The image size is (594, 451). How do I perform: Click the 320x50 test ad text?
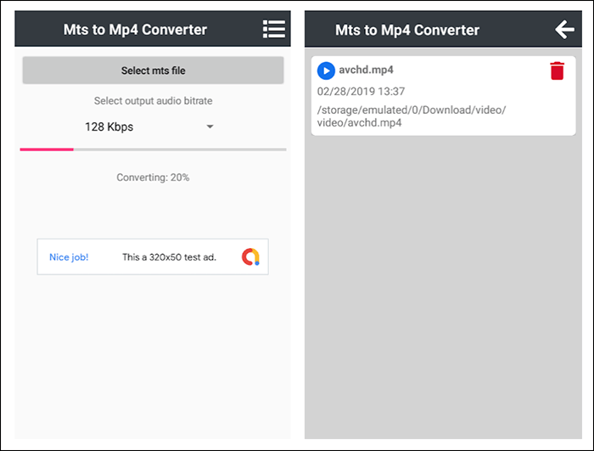coord(169,257)
